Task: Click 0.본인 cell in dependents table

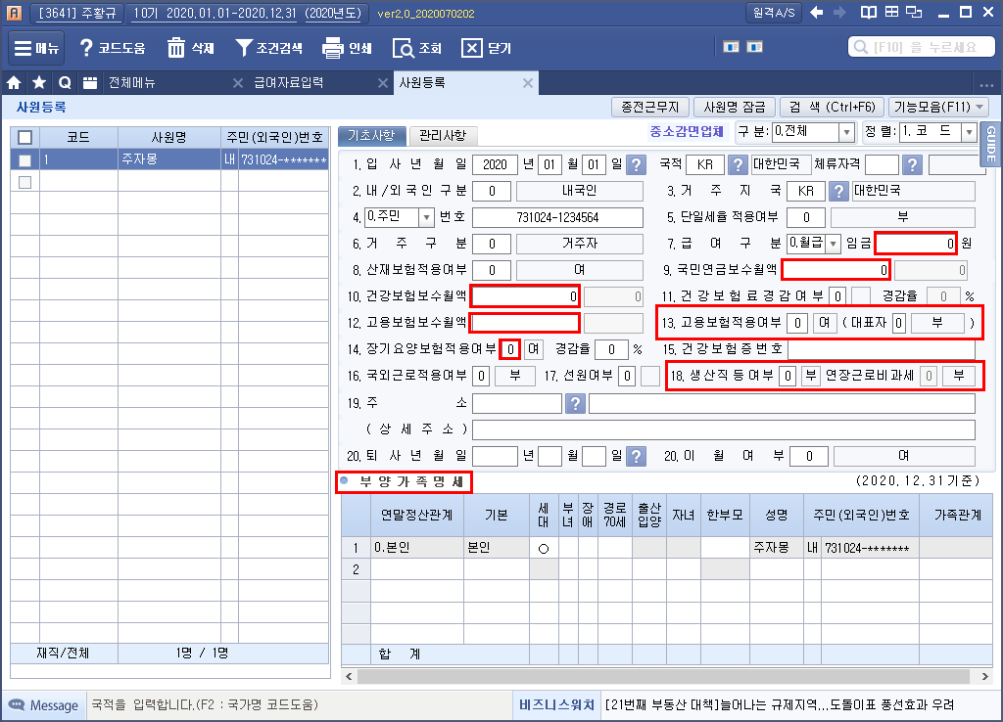Action: pos(417,548)
